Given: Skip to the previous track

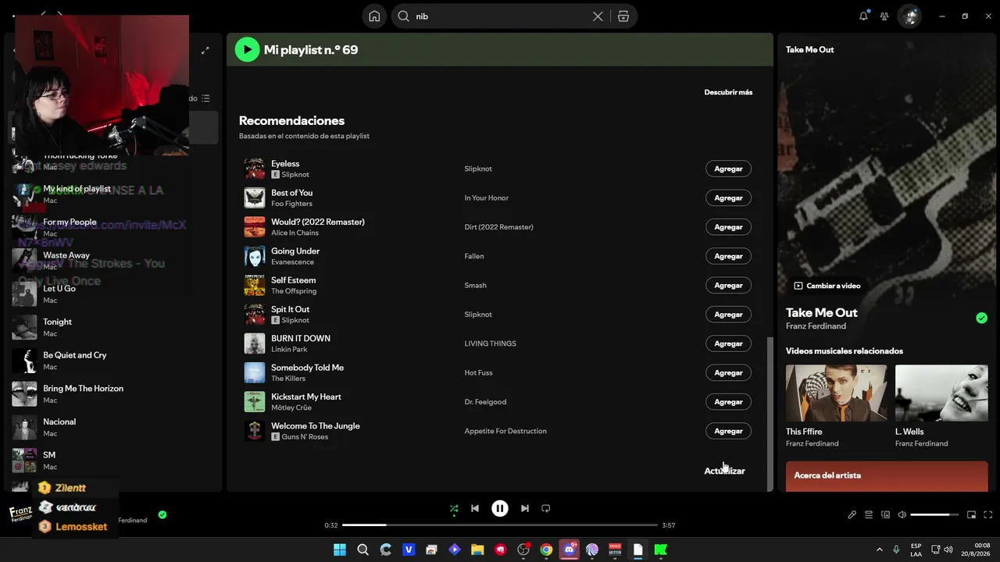Looking at the screenshot, I should (x=475, y=508).
